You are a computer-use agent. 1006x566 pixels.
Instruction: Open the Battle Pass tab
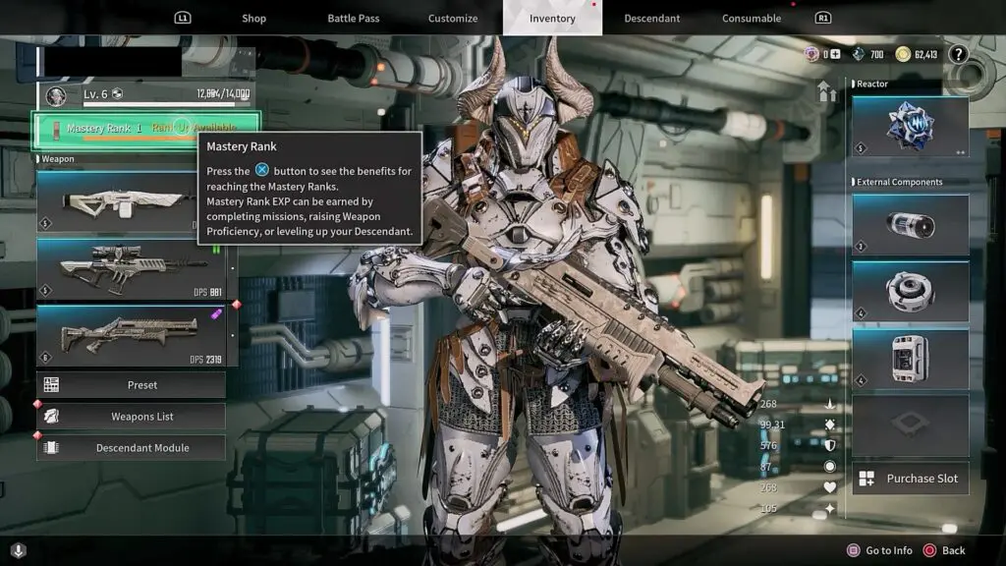point(354,19)
